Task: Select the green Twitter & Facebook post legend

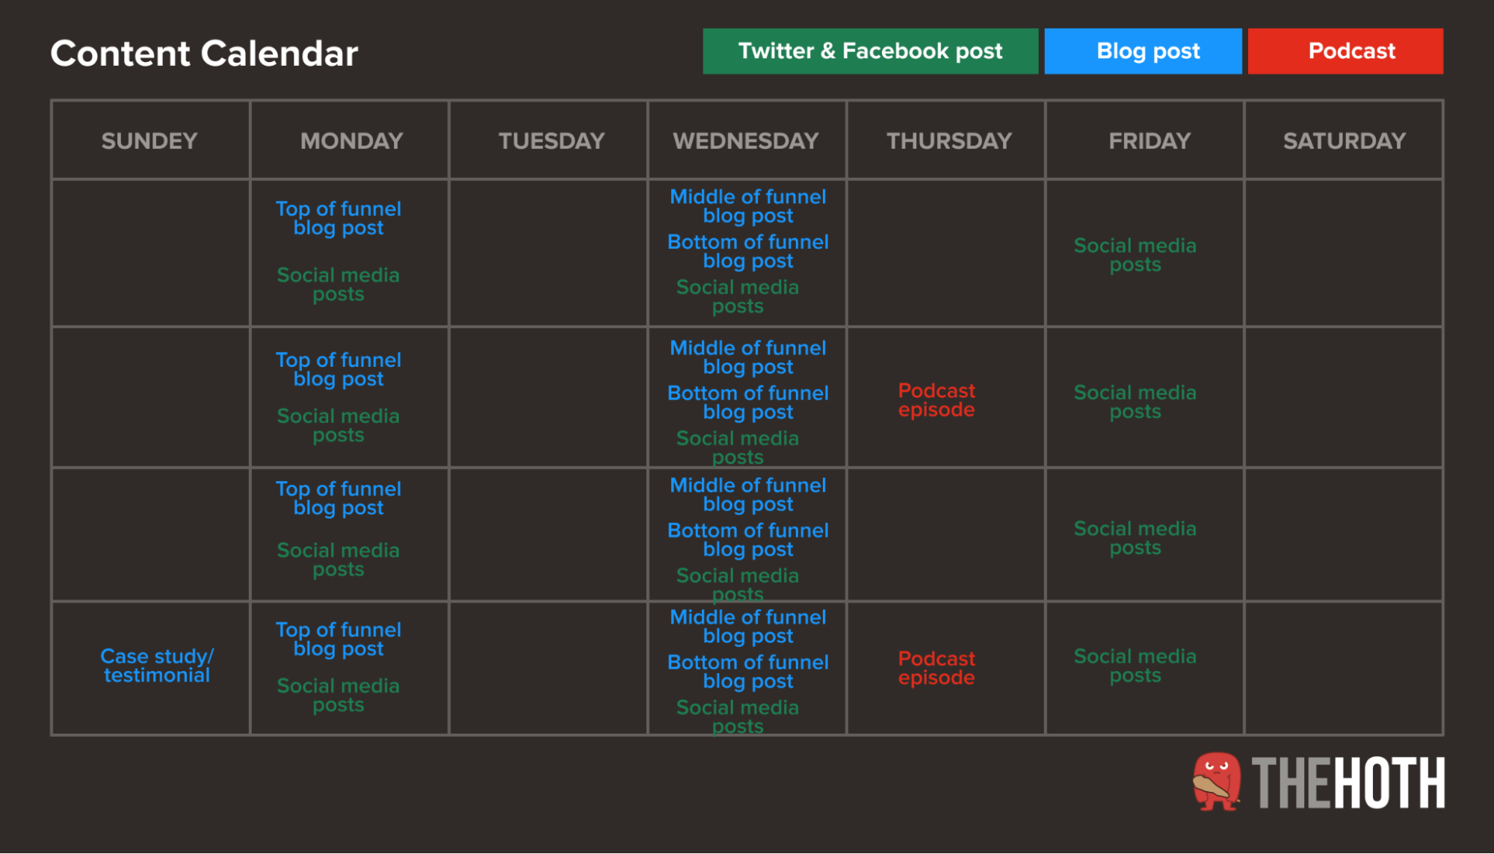Action: (x=870, y=51)
